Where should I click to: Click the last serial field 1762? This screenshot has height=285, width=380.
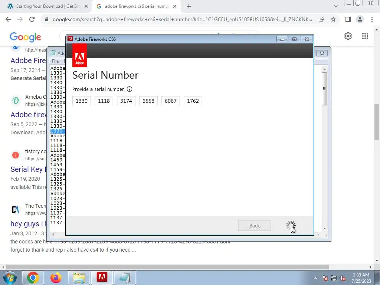coord(193,101)
